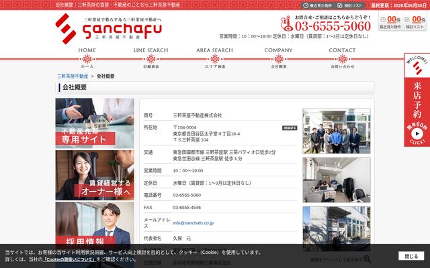
Task: Click the magnifier icon for enlarging images
Action: (x=367, y=259)
